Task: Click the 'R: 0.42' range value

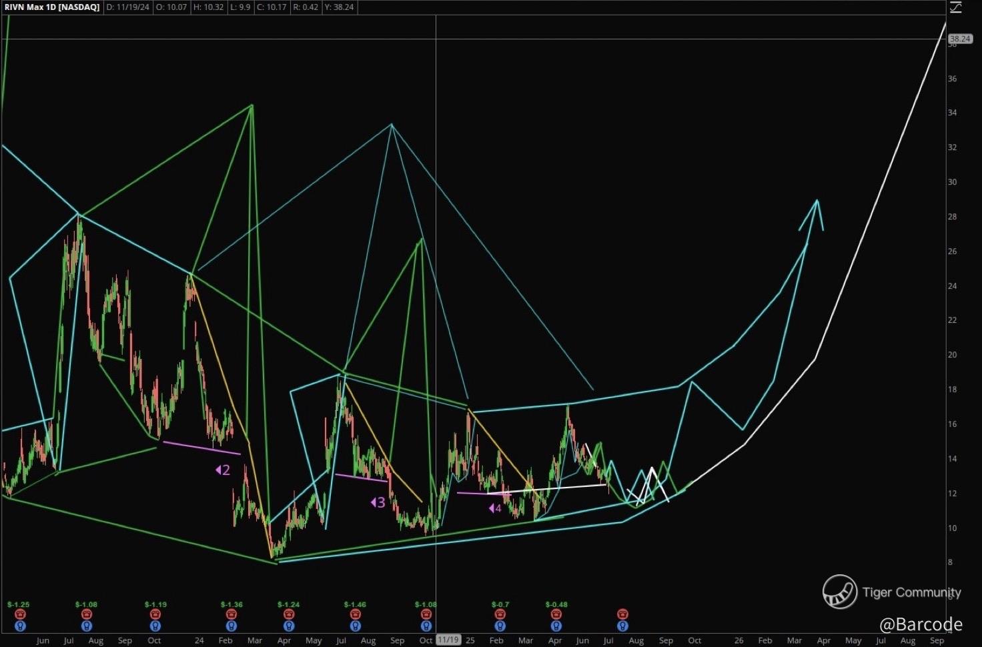Action: [x=306, y=7]
